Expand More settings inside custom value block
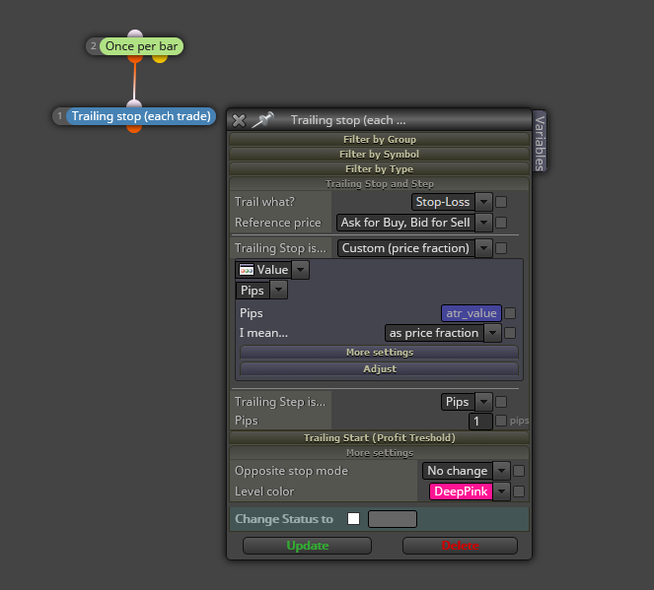The height and width of the screenshot is (590, 654). coord(379,353)
